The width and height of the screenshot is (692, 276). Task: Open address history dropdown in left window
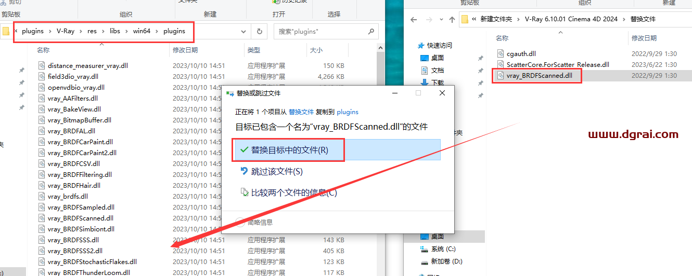[x=244, y=32]
